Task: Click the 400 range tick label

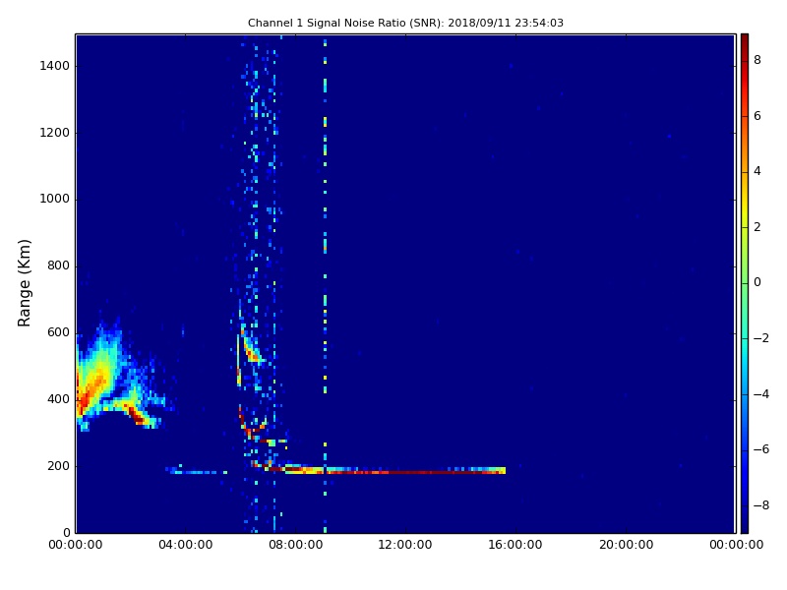Action: pyautogui.click(x=58, y=399)
